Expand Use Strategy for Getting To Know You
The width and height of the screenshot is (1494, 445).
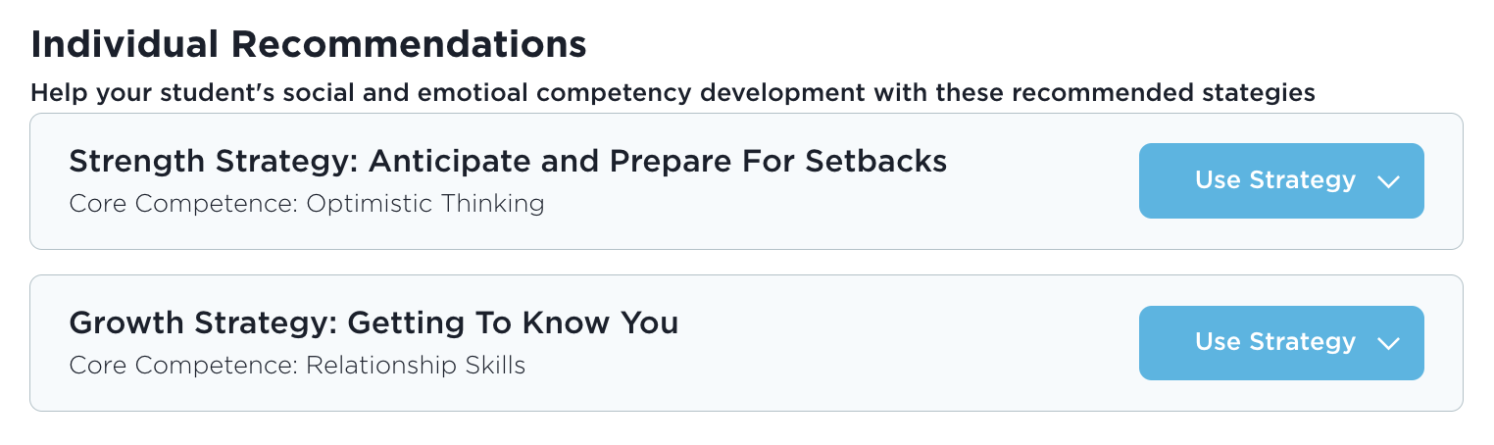(x=1280, y=343)
